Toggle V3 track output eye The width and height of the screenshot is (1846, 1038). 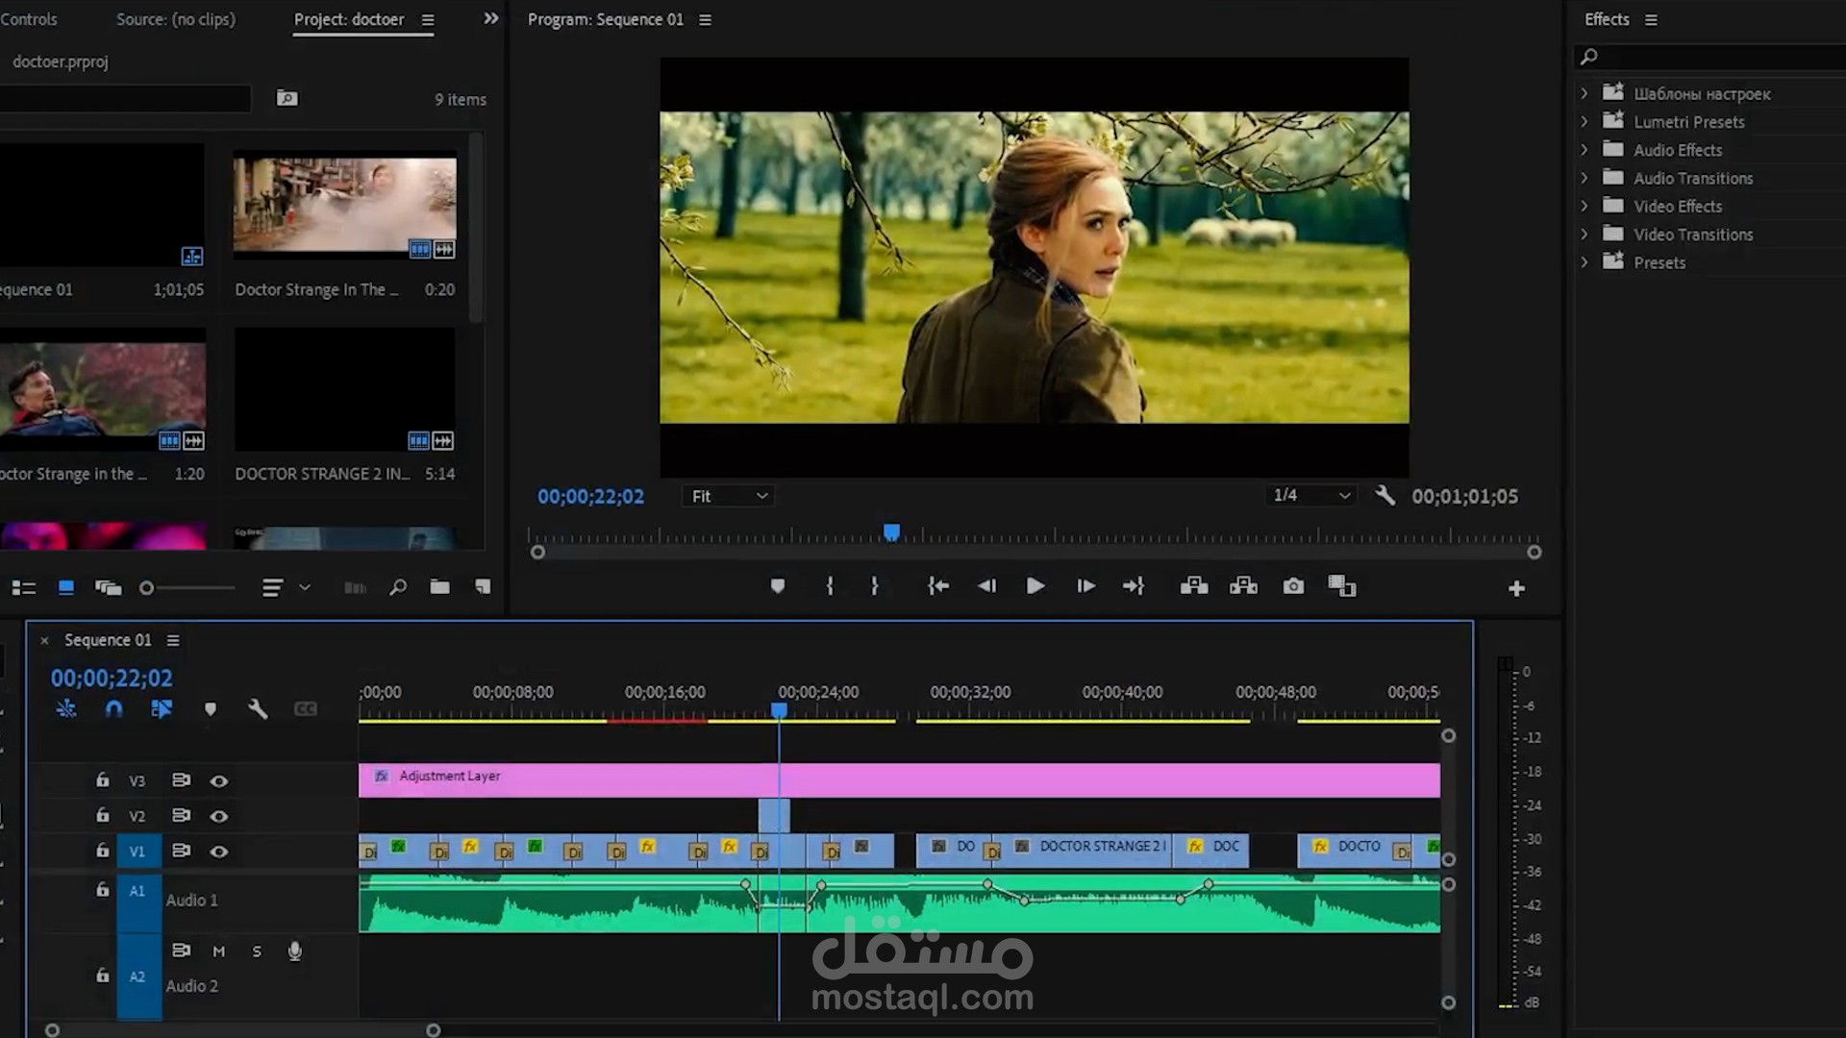[x=219, y=781]
